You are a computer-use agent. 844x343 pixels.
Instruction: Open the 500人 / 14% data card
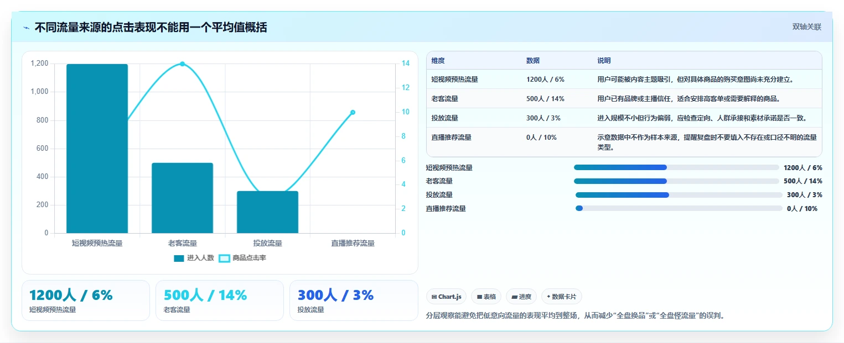220,300
